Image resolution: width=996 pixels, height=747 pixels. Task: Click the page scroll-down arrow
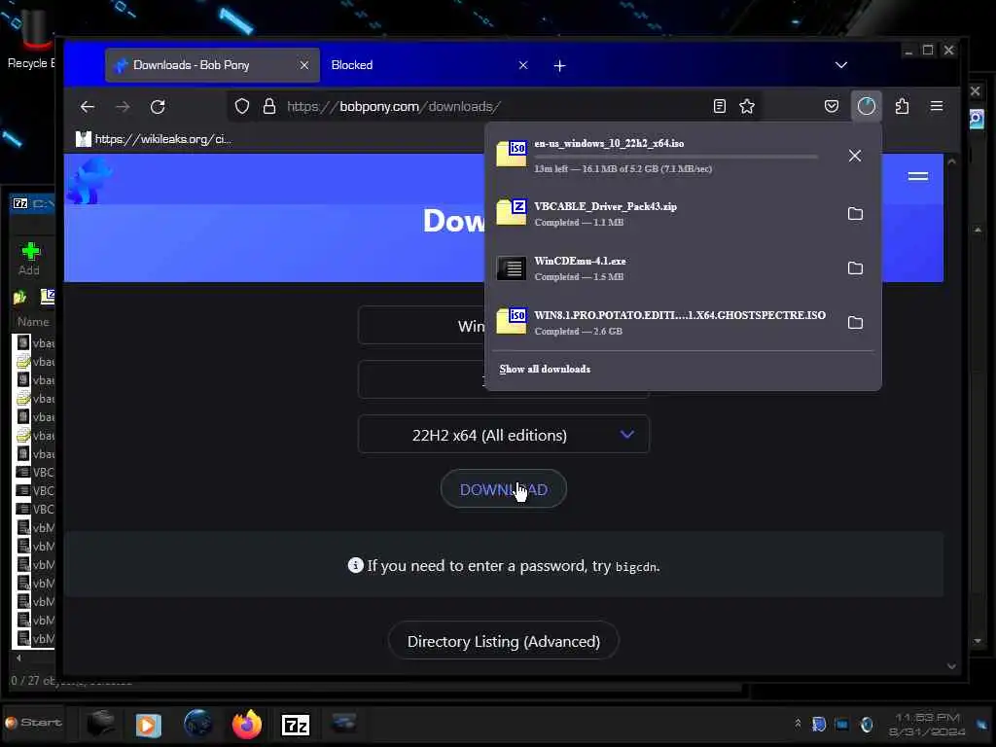pos(951,666)
